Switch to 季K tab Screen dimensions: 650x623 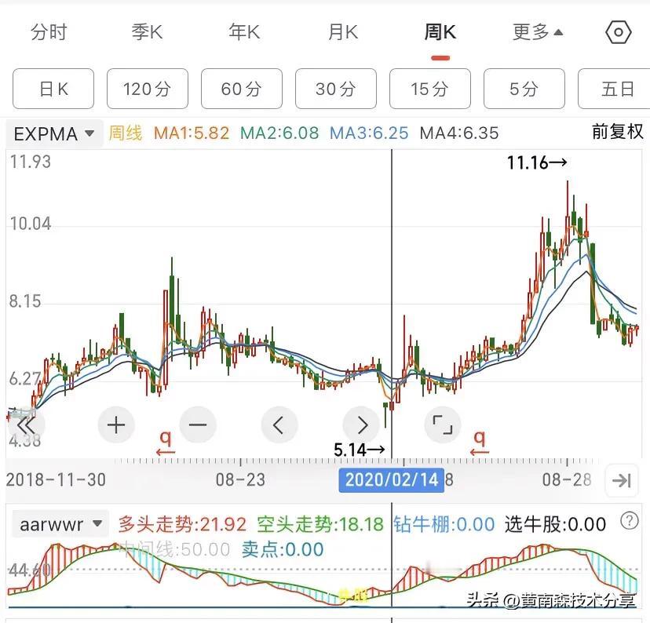(147, 32)
